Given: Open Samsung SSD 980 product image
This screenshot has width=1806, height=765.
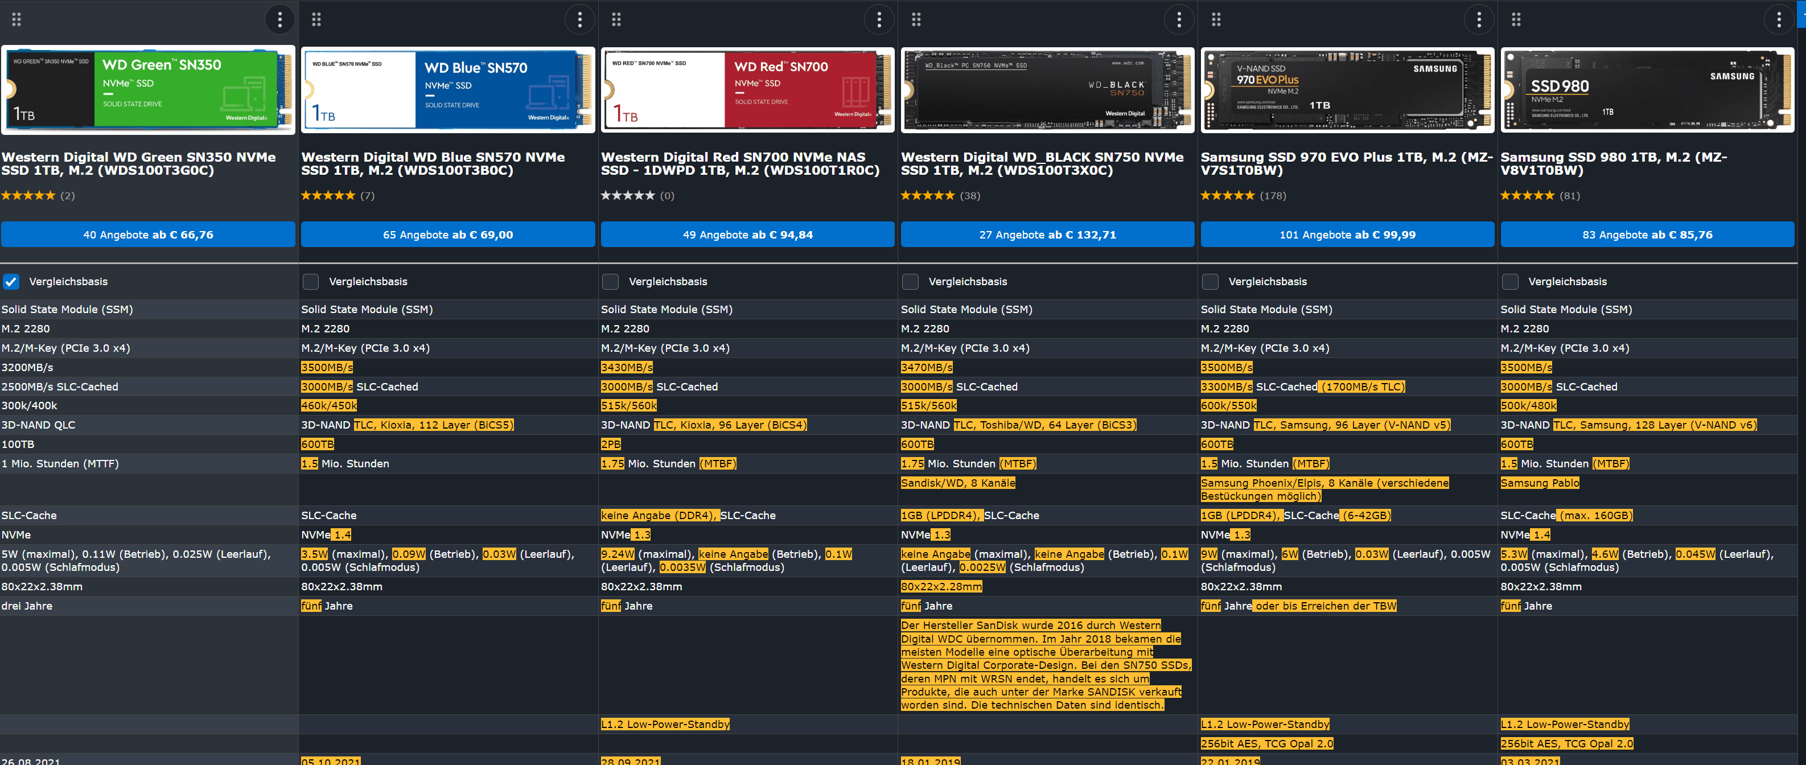Looking at the screenshot, I should click(x=1648, y=90).
